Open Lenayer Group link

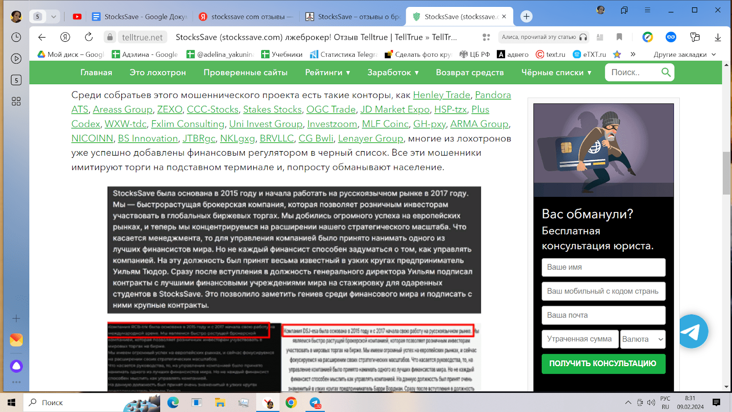tap(371, 138)
